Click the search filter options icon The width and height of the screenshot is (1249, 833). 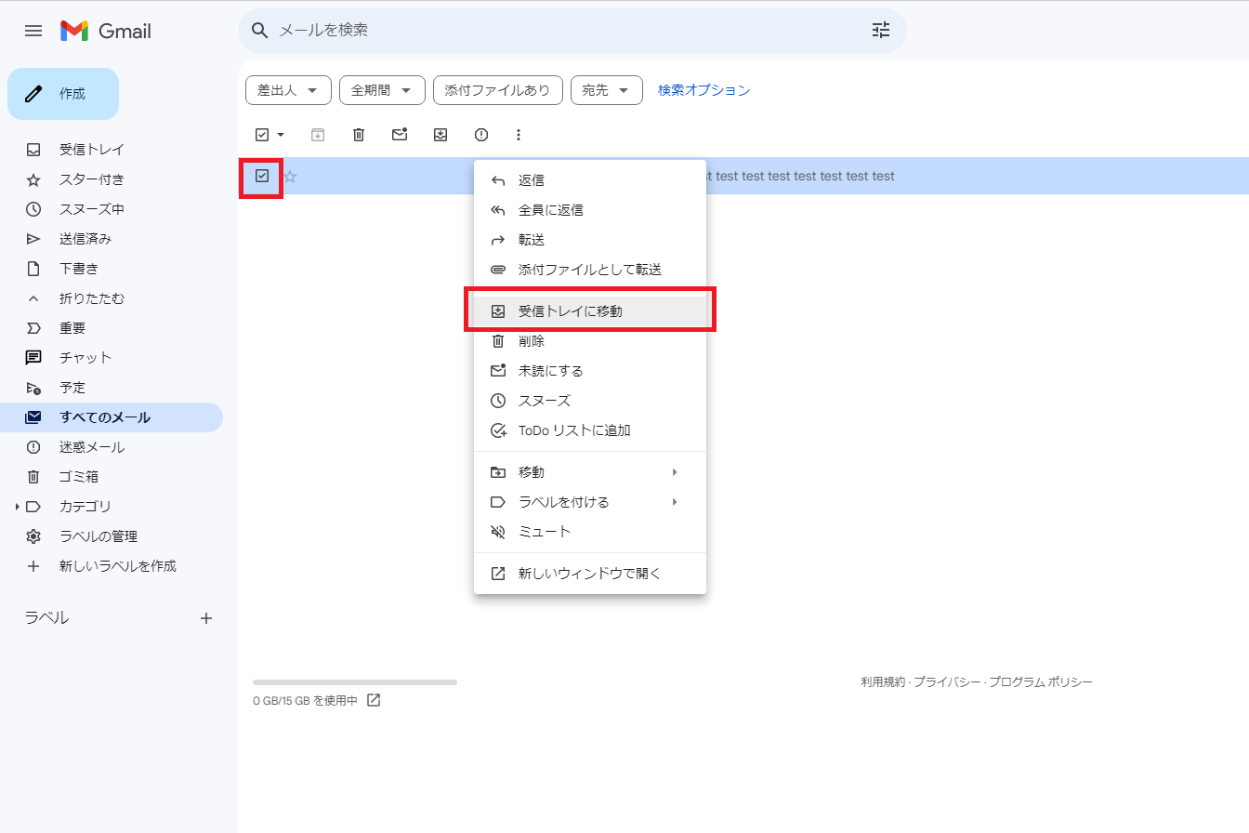[x=880, y=30]
